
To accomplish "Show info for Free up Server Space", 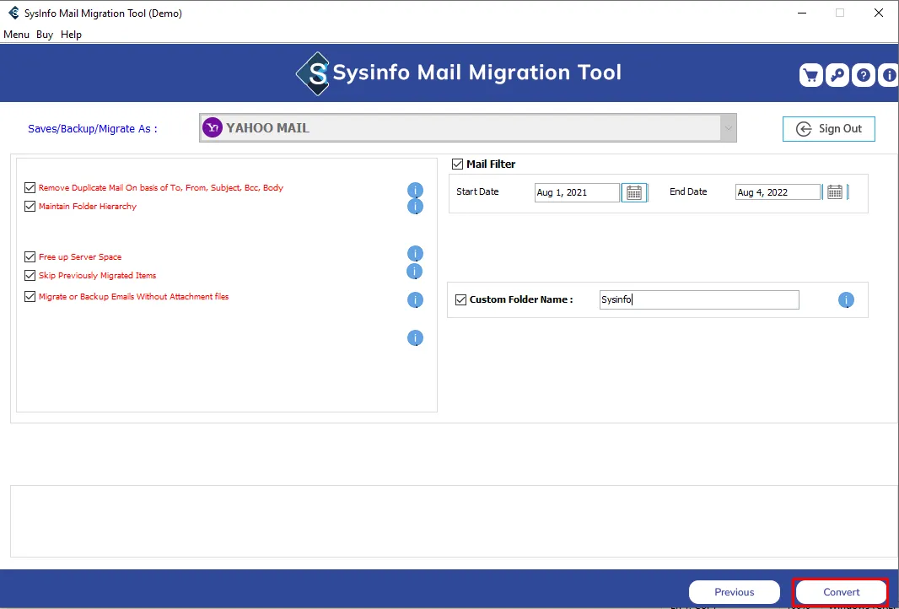I will coord(415,254).
